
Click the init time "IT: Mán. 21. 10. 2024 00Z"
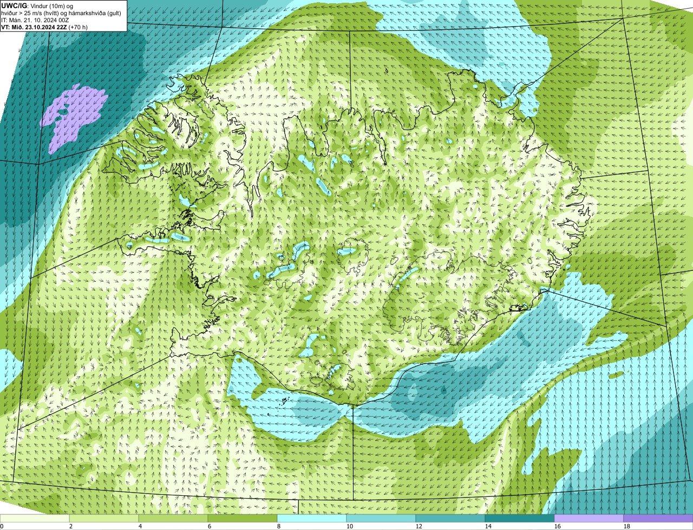(x=35, y=20)
